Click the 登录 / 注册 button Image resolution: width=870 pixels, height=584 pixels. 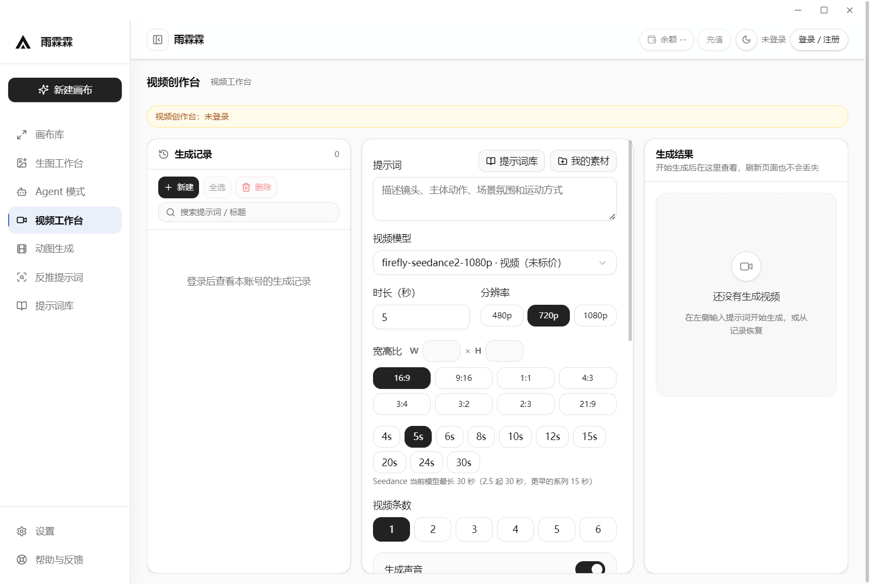coord(819,40)
